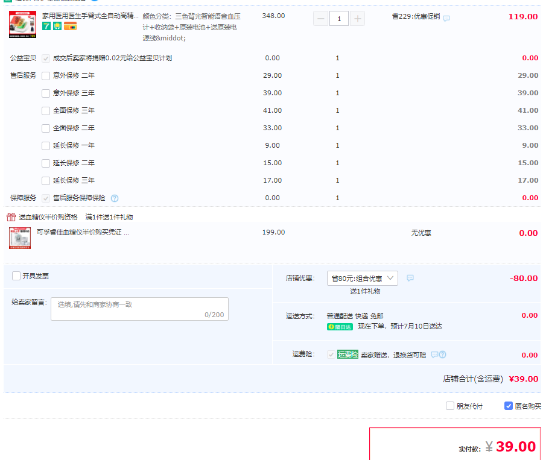546x460 pixels.
Task: Click the comment bubble next to 省229:优惠促销
Action: [x=446, y=19]
